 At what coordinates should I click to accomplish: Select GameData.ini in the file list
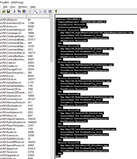pyautogui.click(x=14, y=82)
